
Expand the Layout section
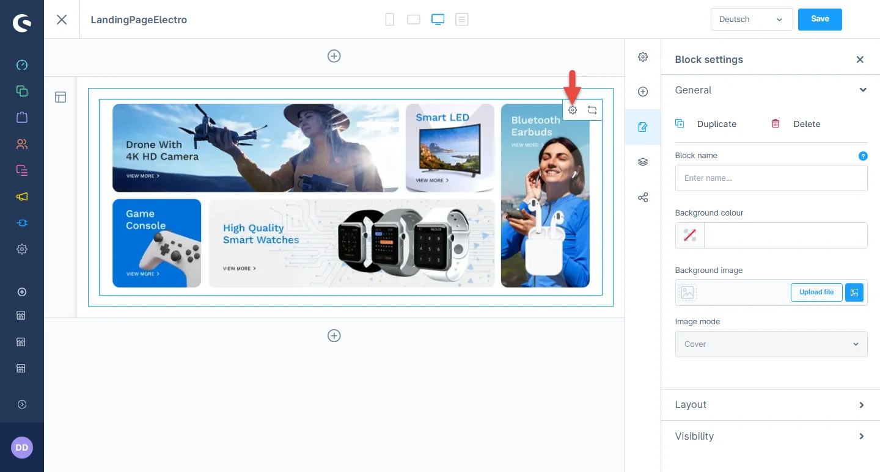[x=770, y=405]
